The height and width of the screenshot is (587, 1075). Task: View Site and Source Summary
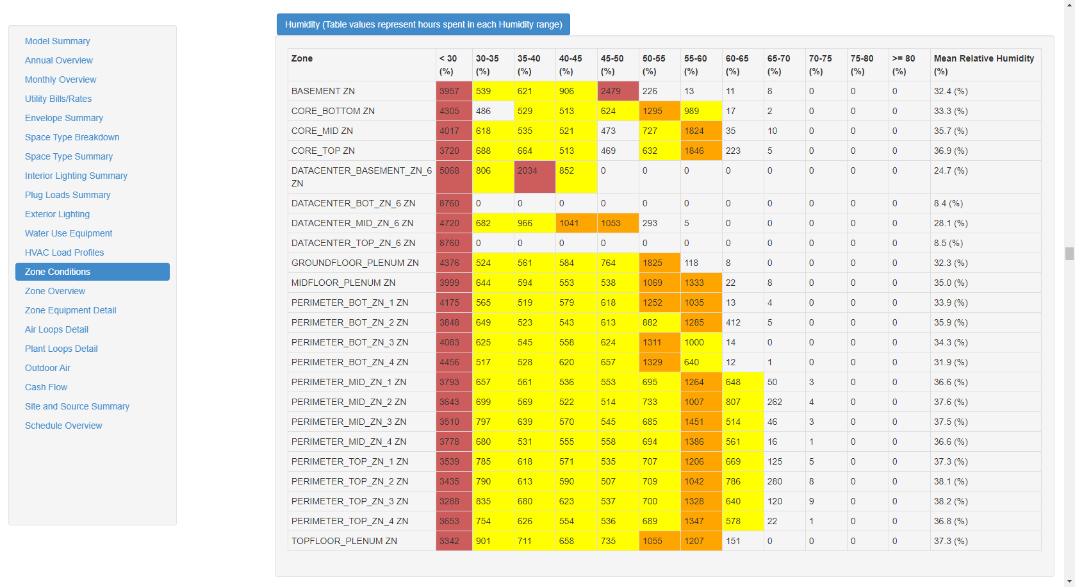click(77, 406)
